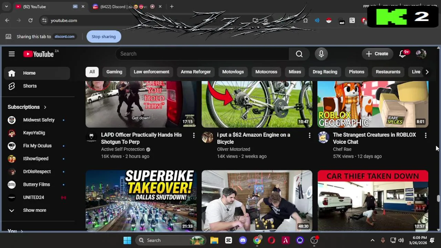
Task: Open IShowSpeed subscription
Action: point(37,158)
